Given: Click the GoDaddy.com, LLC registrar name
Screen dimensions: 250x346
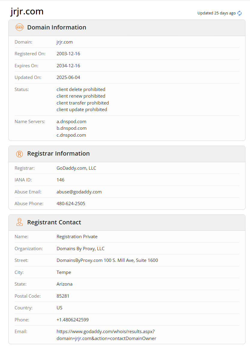Looking at the screenshot, I should tap(76, 168).
